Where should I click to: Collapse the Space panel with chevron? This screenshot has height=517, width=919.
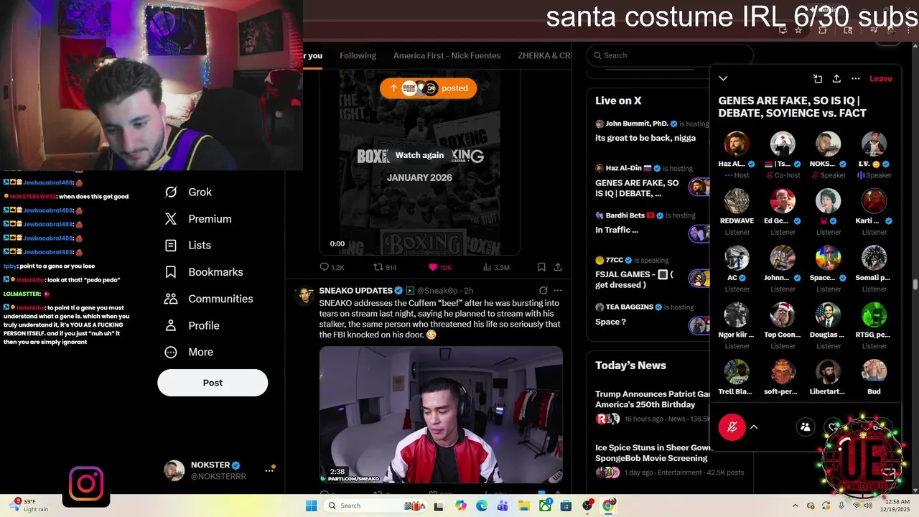tap(723, 78)
